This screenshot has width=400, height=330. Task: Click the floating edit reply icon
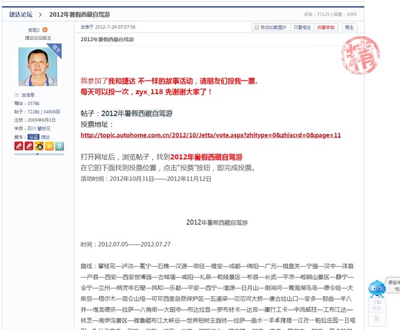click(377, 319)
